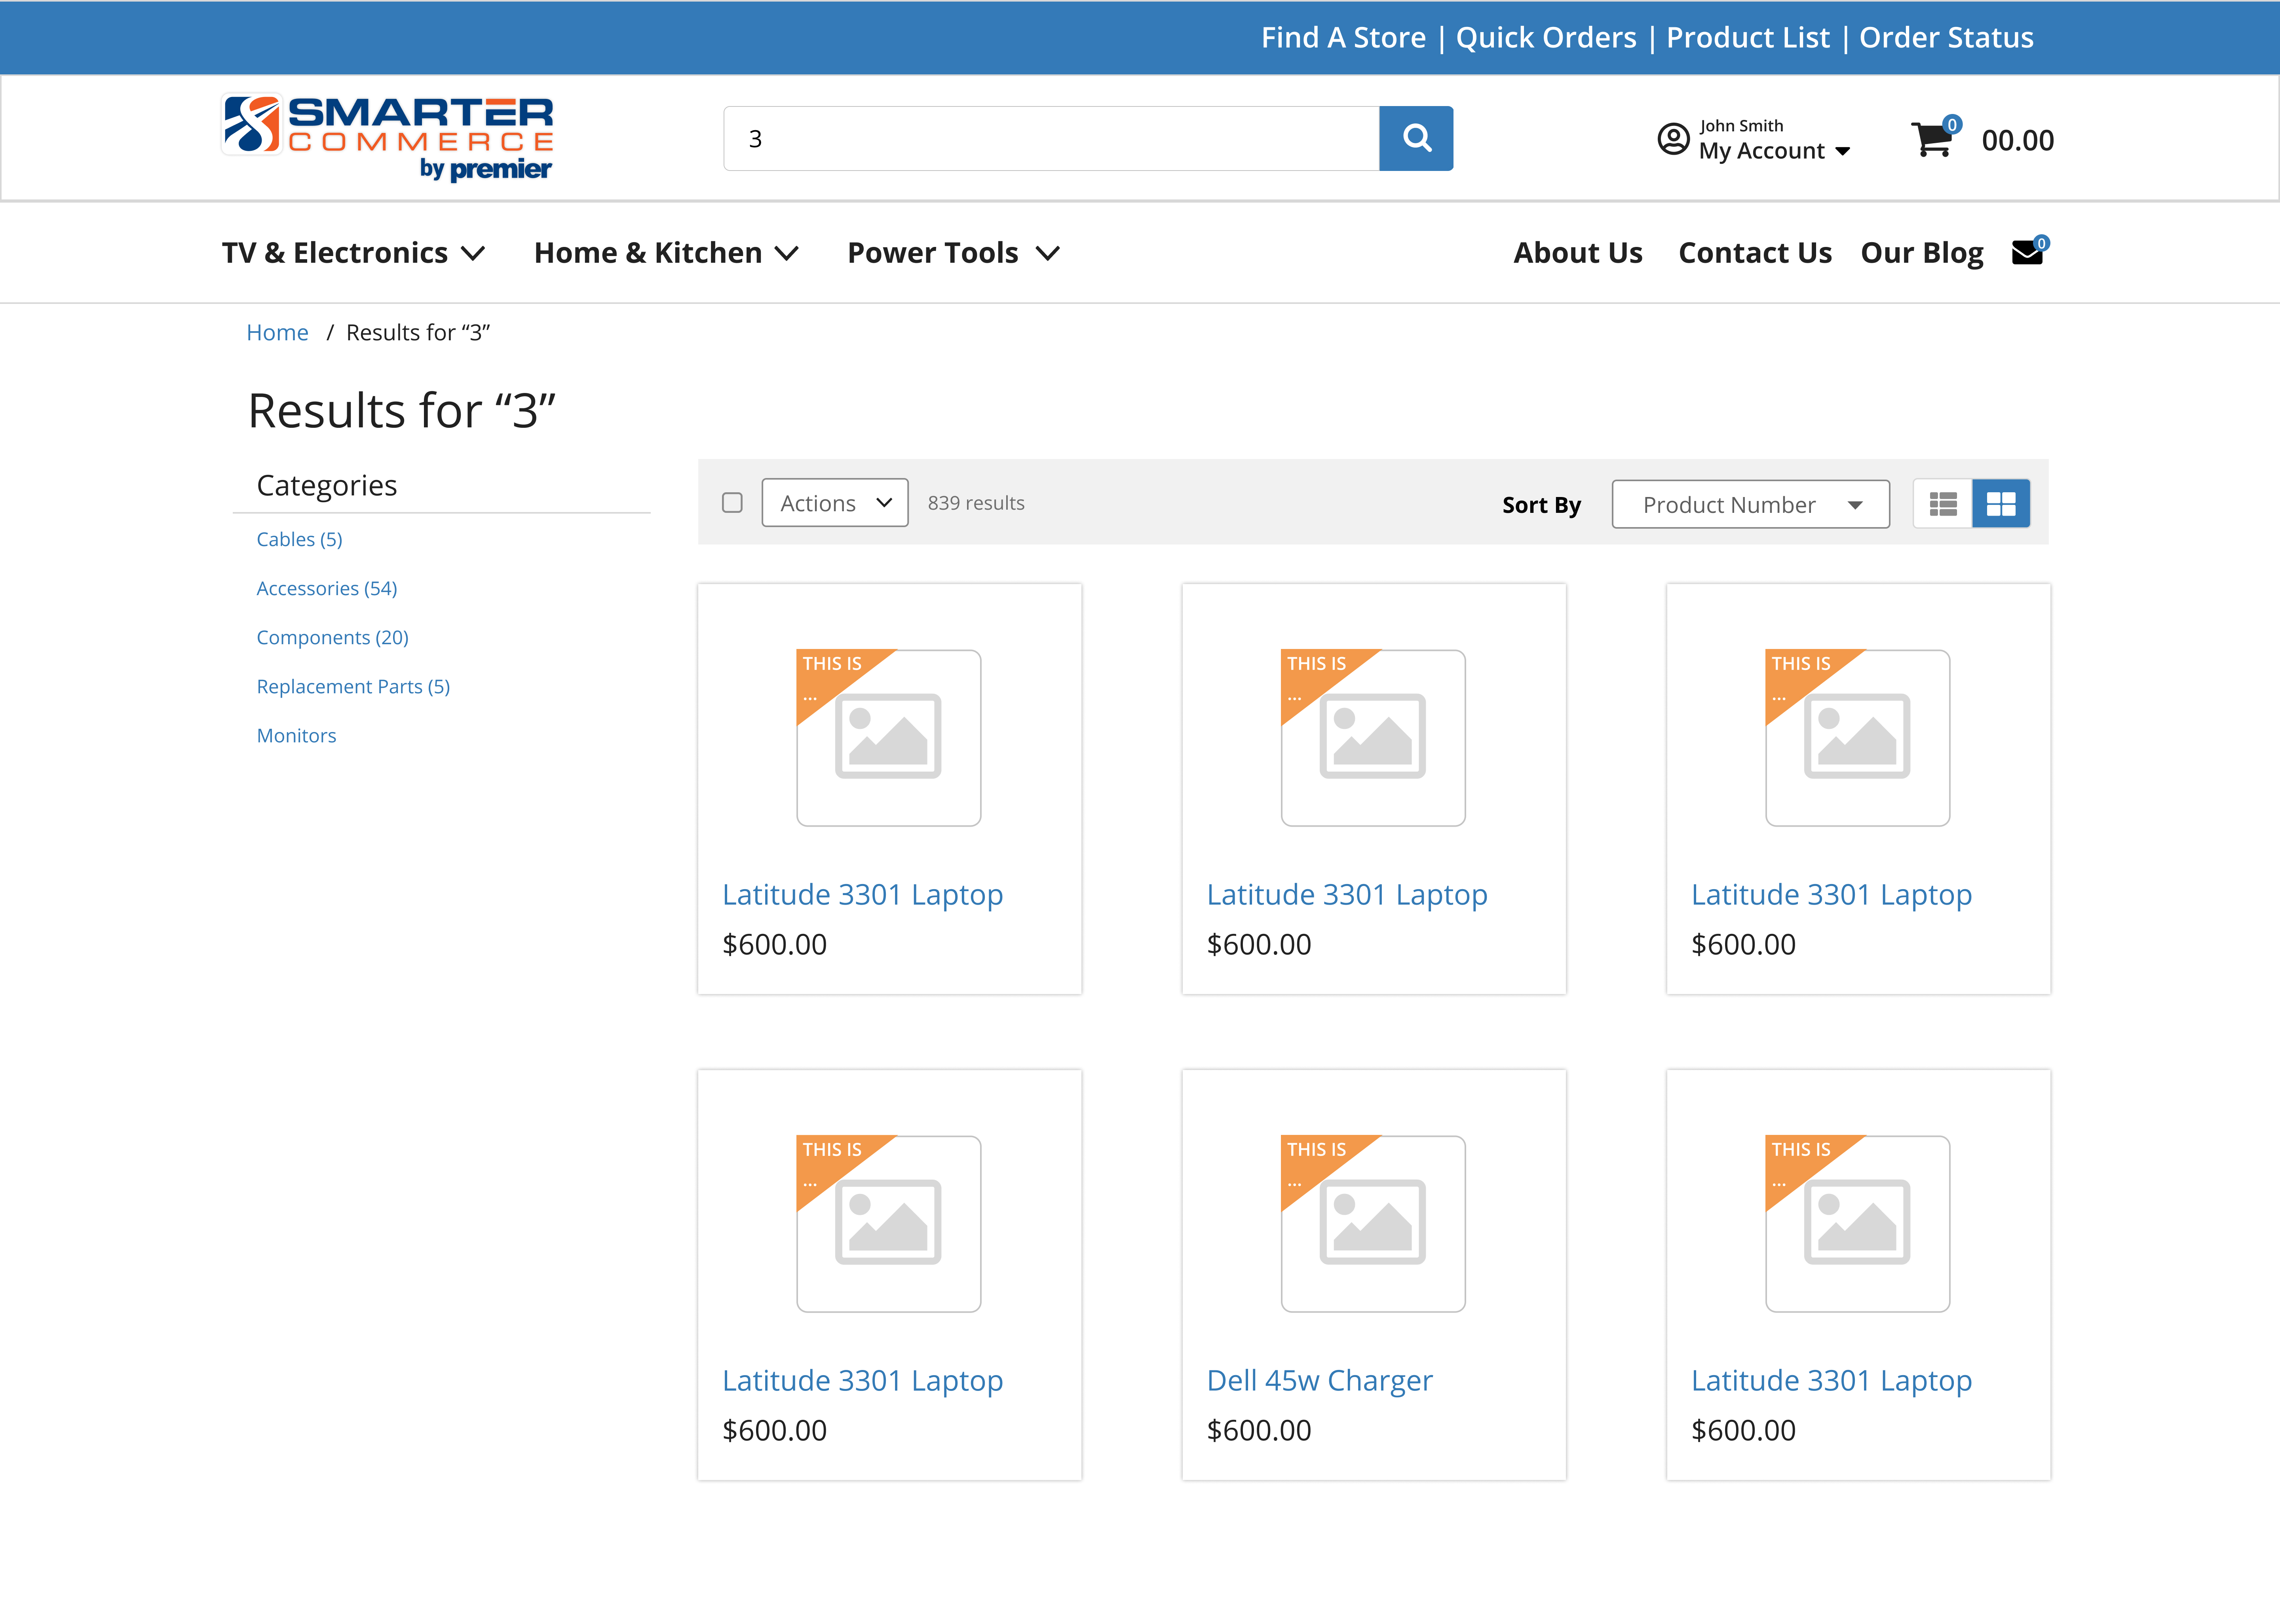
Task: Click the search magnifier button
Action: (1415, 138)
